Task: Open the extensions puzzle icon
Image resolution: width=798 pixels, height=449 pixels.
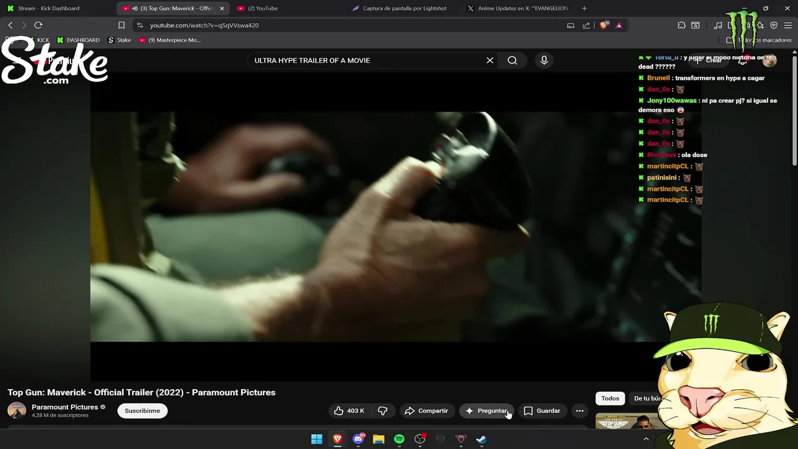Action: [681, 26]
